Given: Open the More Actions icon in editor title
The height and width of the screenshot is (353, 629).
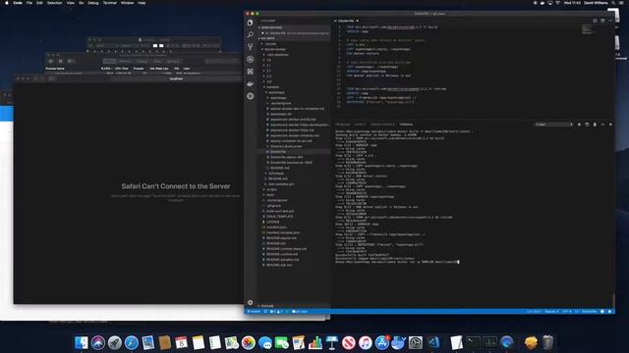Looking at the screenshot, I should pyautogui.click(x=610, y=21).
